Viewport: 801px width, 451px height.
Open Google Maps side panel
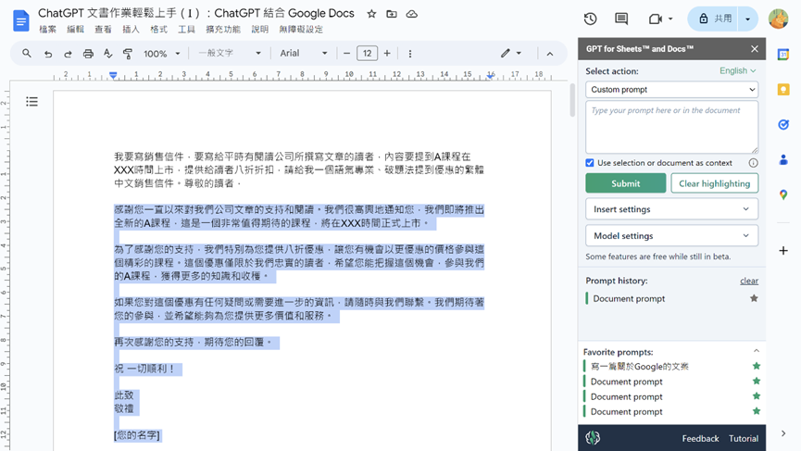(783, 194)
